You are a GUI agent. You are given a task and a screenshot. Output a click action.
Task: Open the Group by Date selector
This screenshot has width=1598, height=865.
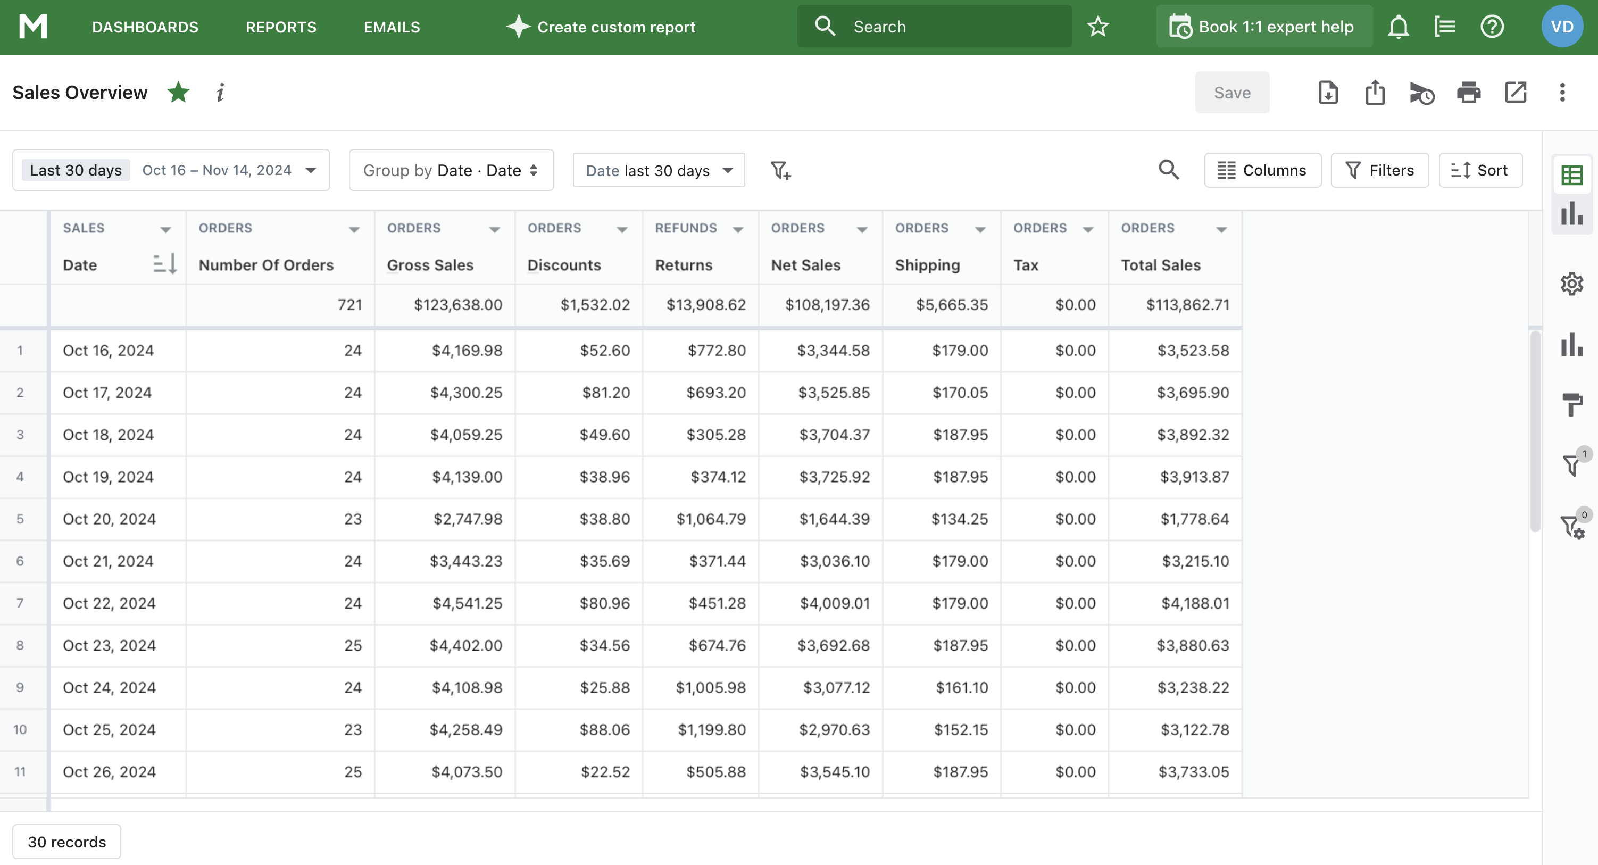tap(451, 170)
